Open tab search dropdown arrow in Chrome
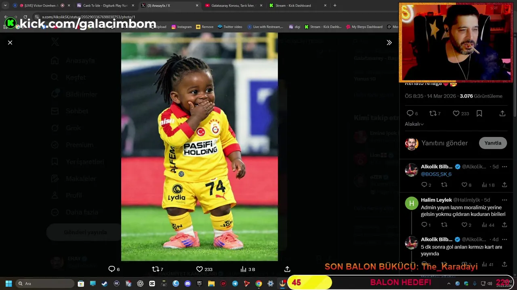517x290 pixels. [5, 6]
